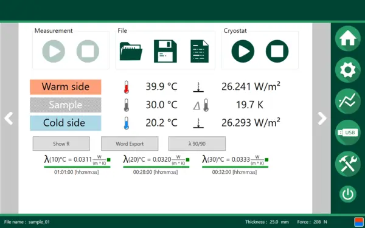Start the measurement with the play icon
The width and height of the screenshot is (365, 228).
coord(54,51)
